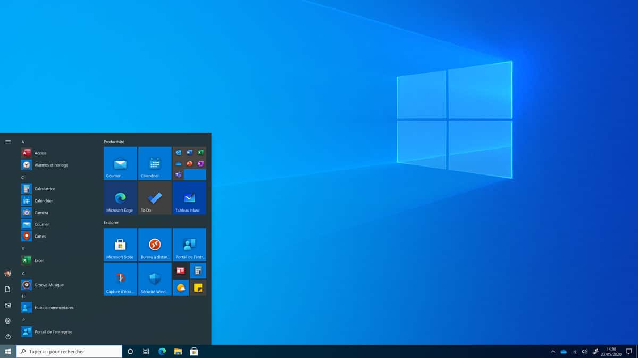Open the small calculator tile
This screenshot has width=638, height=358.
[x=198, y=270]
